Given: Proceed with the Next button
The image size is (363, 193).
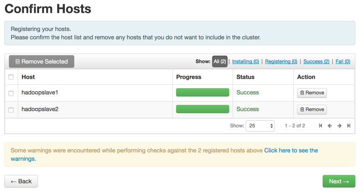Looking at the screenshot, I should [x=339, y=181].
